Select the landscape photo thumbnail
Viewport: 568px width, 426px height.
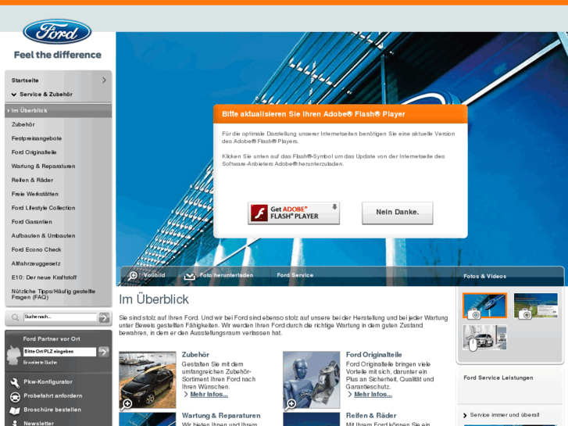(536, 306)
